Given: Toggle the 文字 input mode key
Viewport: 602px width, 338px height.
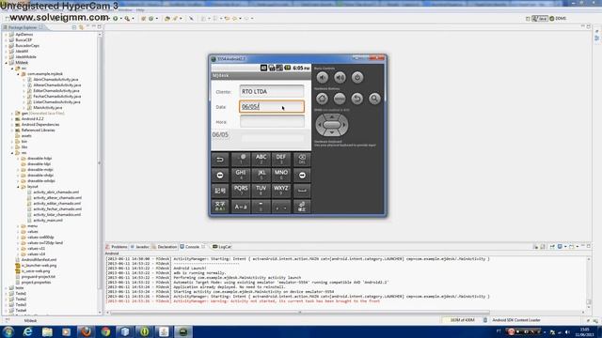Looking at the screenshot, I should (220, 207).
